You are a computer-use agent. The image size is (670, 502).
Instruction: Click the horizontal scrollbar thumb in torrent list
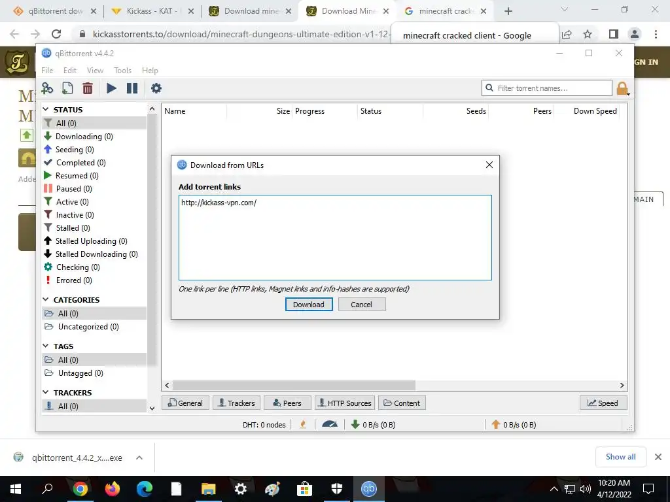[x=294, y=386]
